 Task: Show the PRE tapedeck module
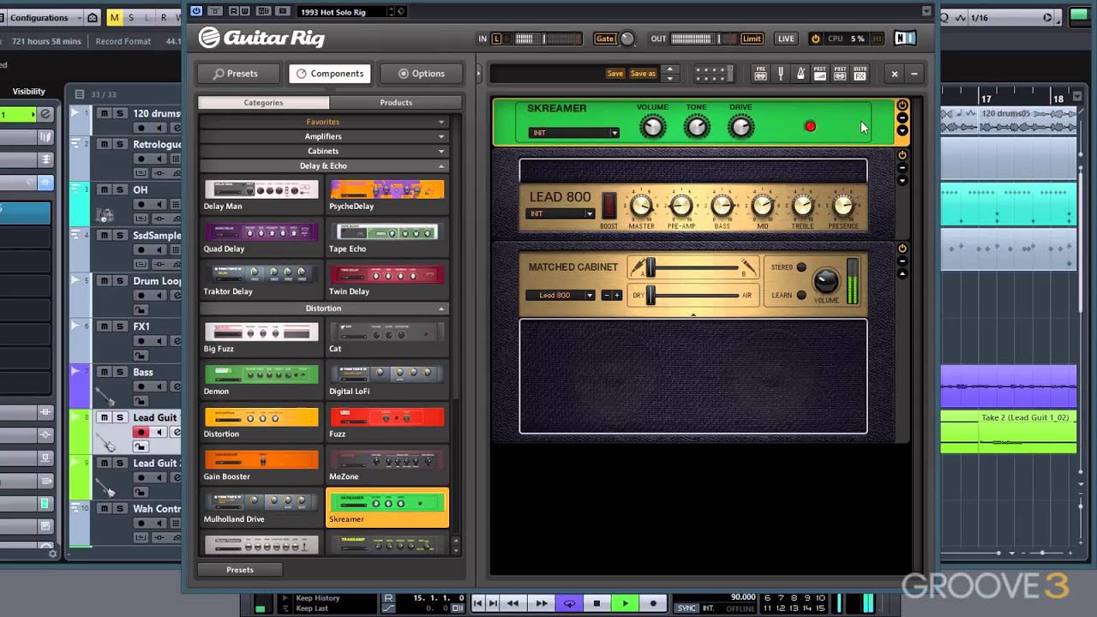[x=760, y=74]
